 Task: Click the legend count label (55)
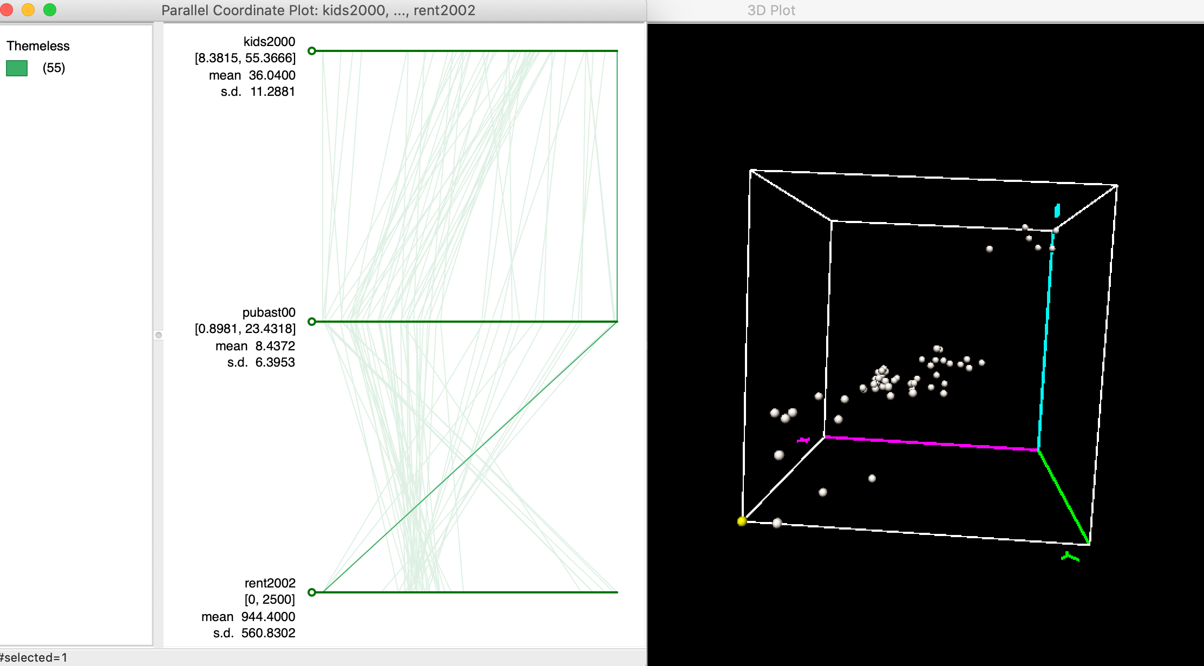54,68
